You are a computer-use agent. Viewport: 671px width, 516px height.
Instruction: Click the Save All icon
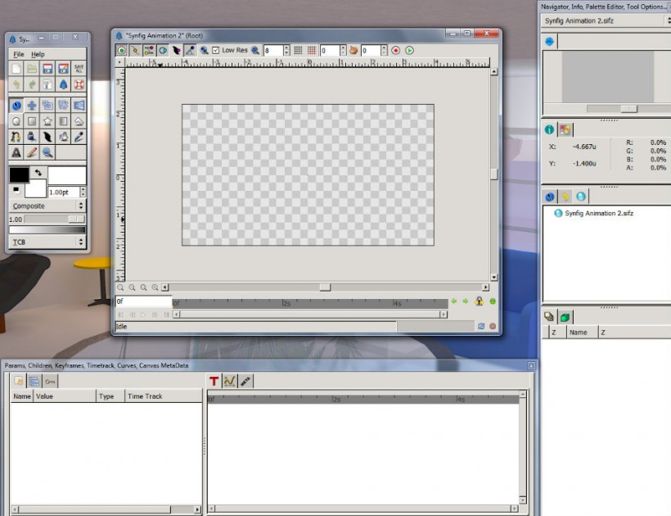(79, 69)
